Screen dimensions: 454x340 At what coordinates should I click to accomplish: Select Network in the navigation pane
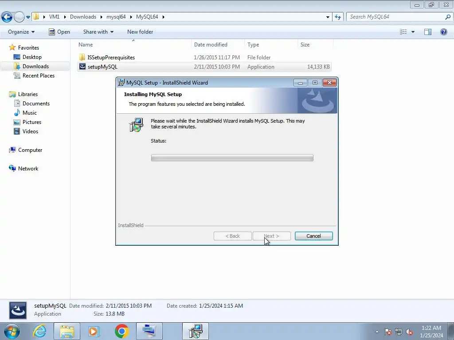tap(28, 169)
